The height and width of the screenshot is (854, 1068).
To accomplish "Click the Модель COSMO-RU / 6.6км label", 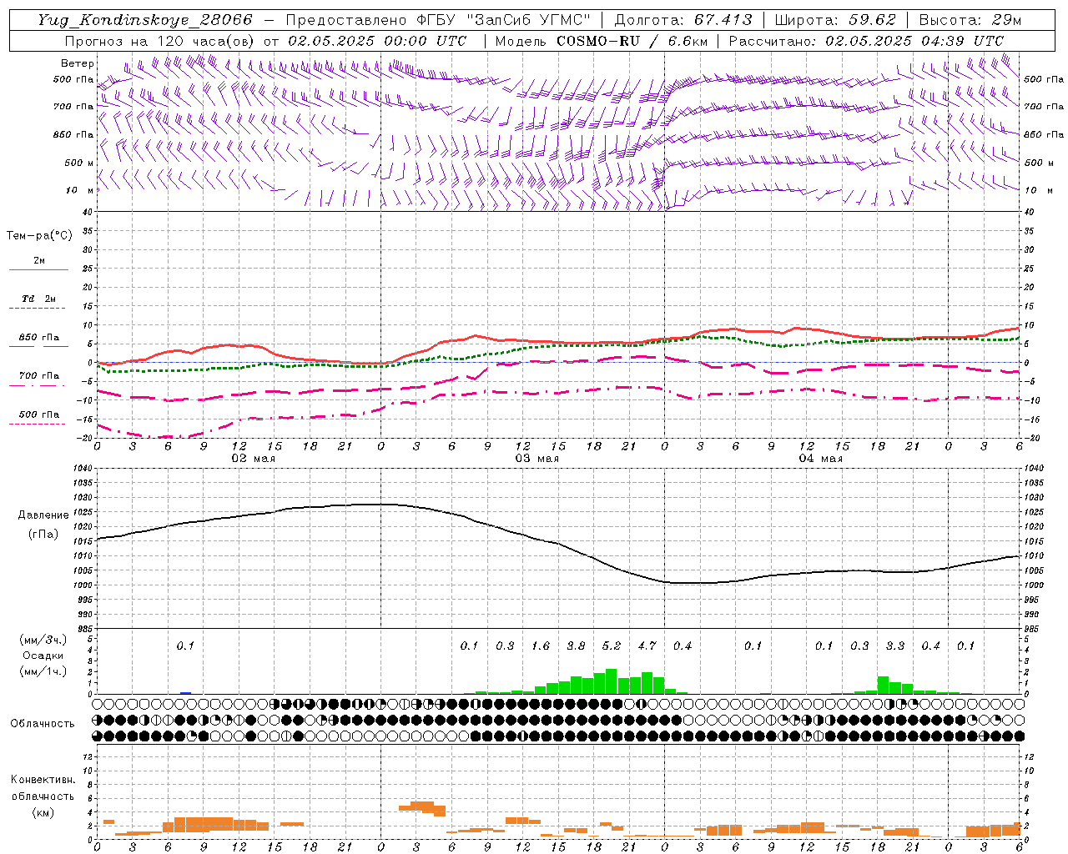I will point(602,41).
